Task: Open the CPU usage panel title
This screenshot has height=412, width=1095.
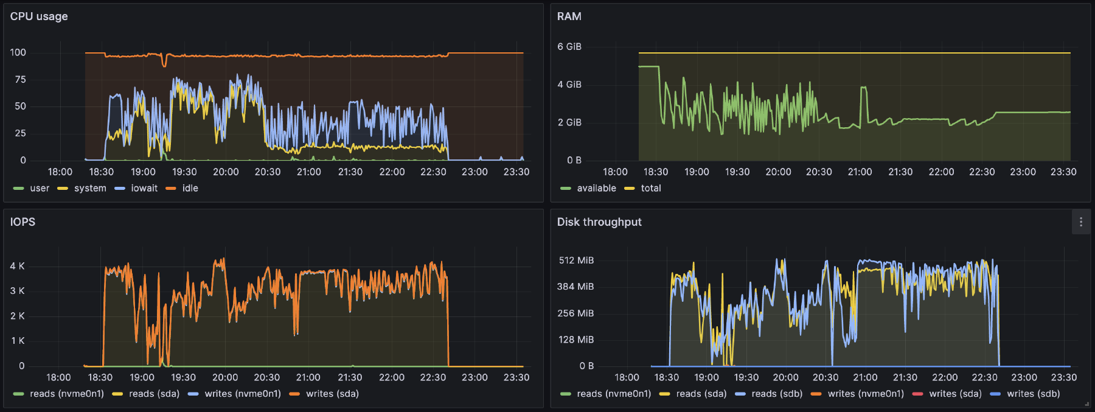Action: 39,16
